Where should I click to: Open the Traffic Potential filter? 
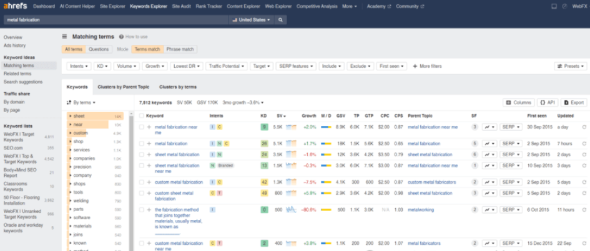click(x=227, y=66)
